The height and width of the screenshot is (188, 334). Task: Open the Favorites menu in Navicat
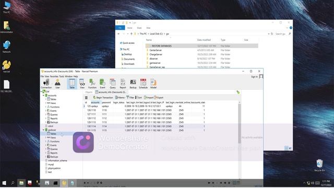point(54,76)
